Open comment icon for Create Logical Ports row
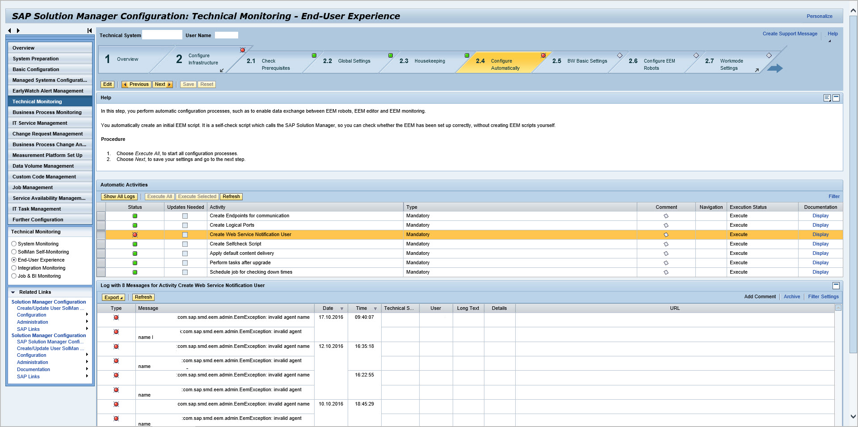Screen dimensions: 858x427 (666, 225)
